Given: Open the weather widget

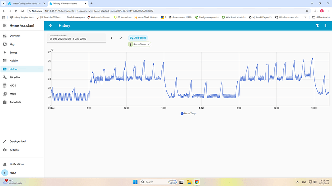Looking at the screenshot, I should pyautogui.click(x=13, y=182).
